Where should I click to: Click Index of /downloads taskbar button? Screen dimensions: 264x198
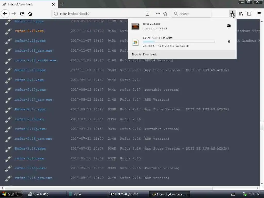point(170,194)
